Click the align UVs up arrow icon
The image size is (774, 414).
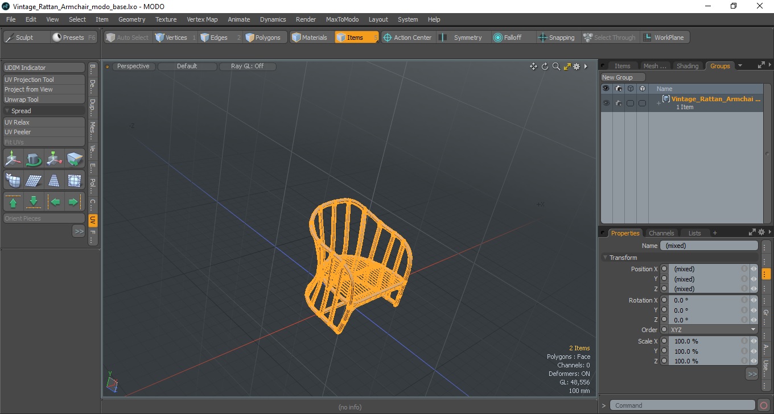point(13,202)
